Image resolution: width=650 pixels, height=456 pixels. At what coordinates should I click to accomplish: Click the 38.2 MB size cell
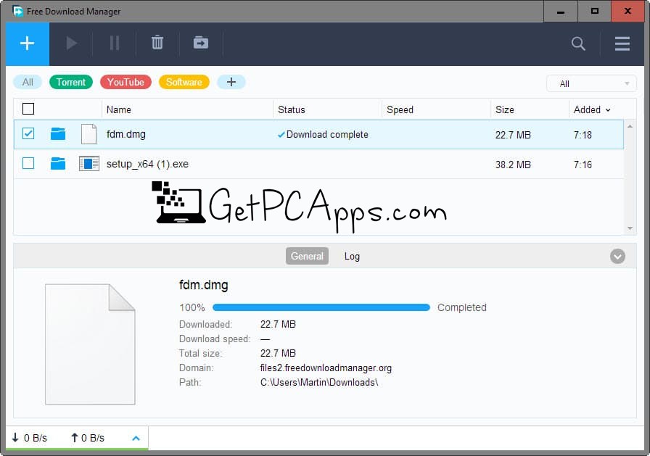click(513, 165)
